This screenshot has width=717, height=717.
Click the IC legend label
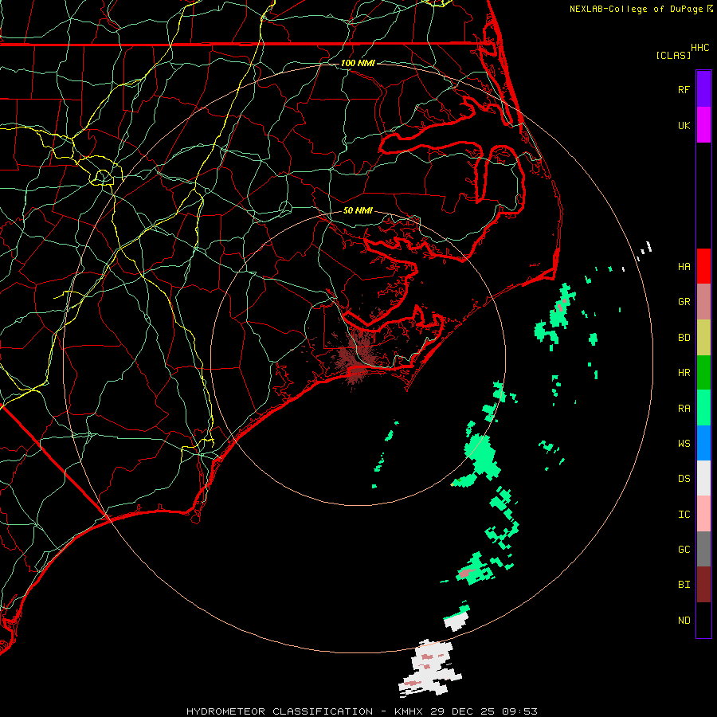tap(684, 514)
